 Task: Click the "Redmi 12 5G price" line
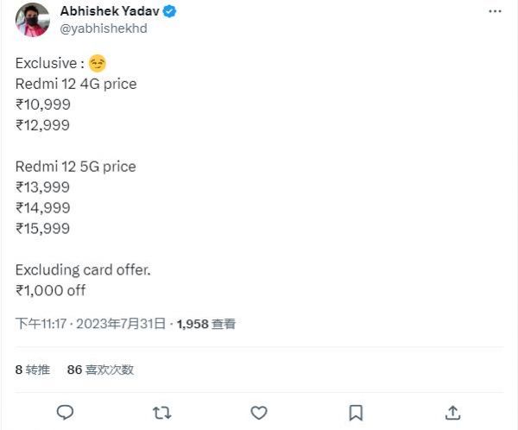tap(76, 167)
